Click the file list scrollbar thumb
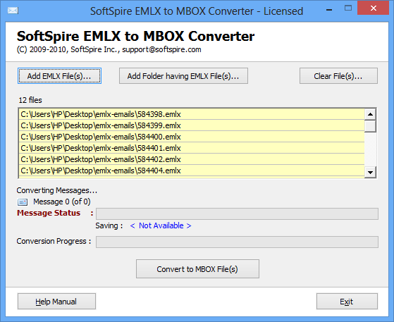The image size is (394, 322). click(370, 126)
